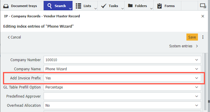The height and width of the screenshot is (112, 210).
Task: Save the index entries
Action: [x=192, y=37]
